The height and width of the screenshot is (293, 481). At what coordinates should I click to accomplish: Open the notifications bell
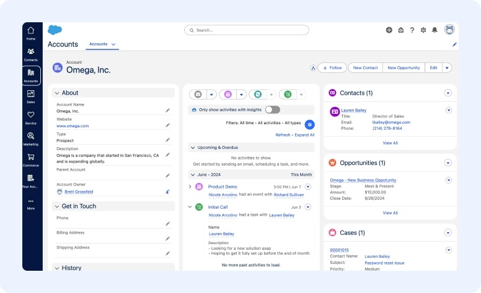(x=435, y=30)
